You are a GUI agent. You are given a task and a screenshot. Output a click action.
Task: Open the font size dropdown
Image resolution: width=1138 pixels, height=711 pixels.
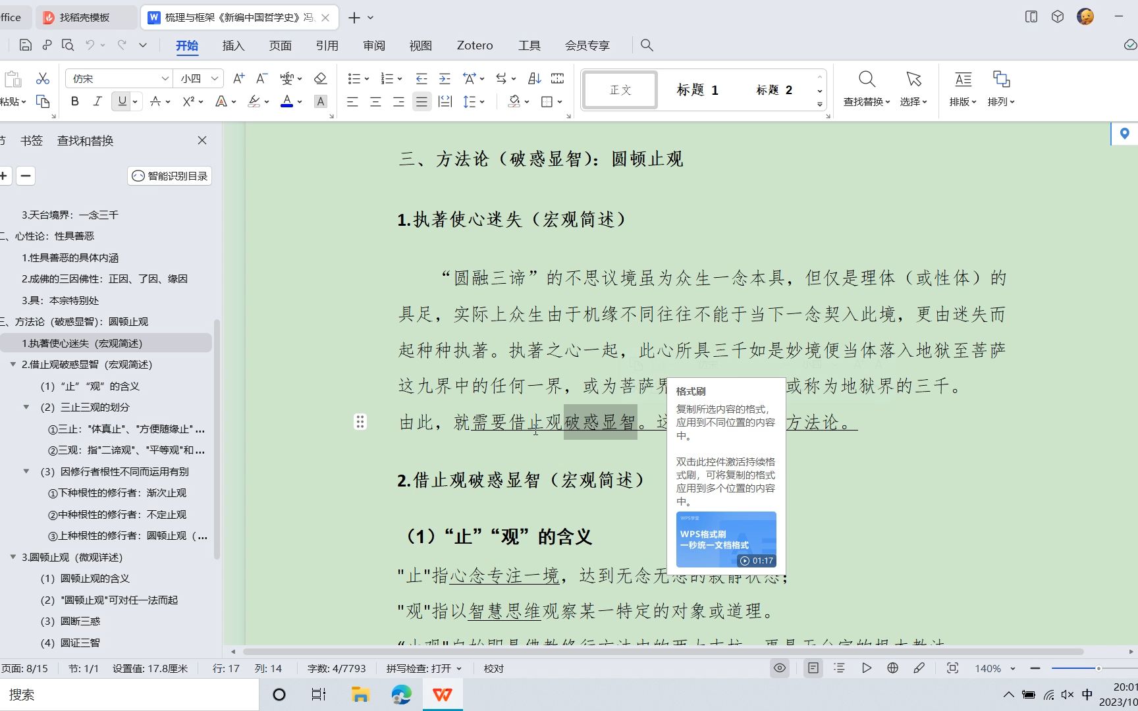click(215, 78)
